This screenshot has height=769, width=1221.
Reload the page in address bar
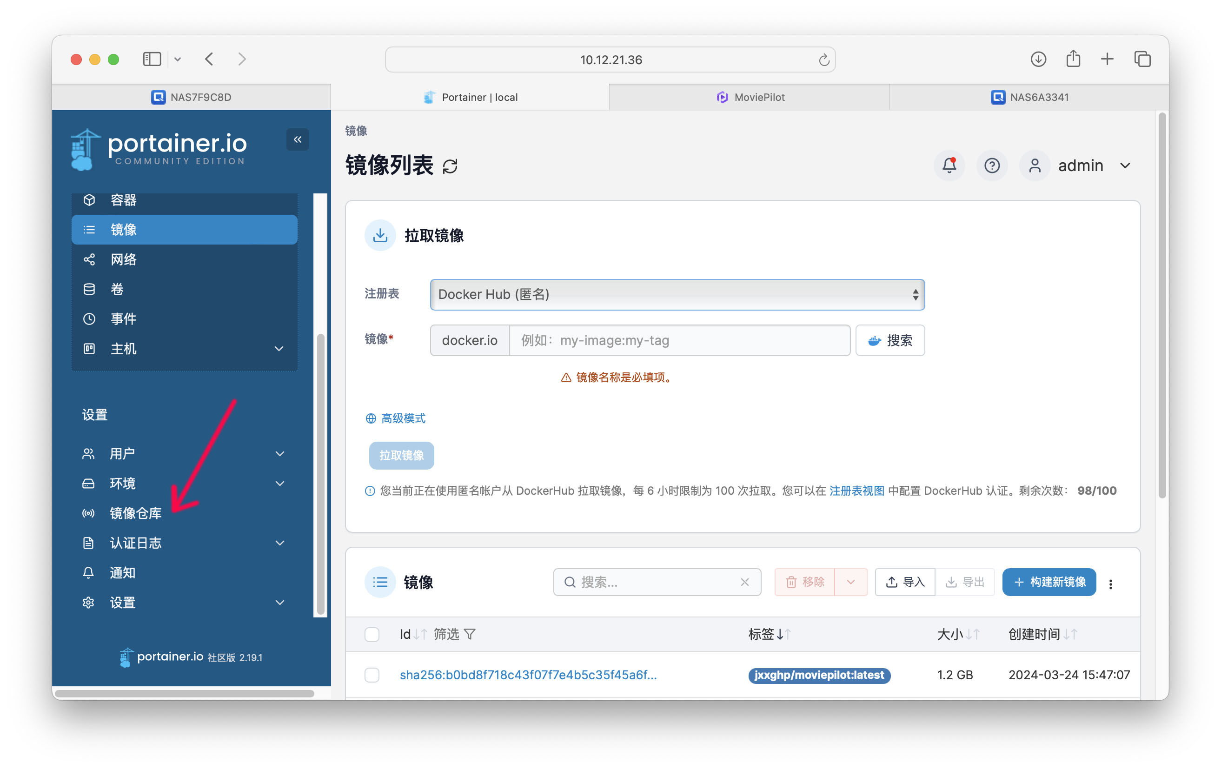point(823,60)
